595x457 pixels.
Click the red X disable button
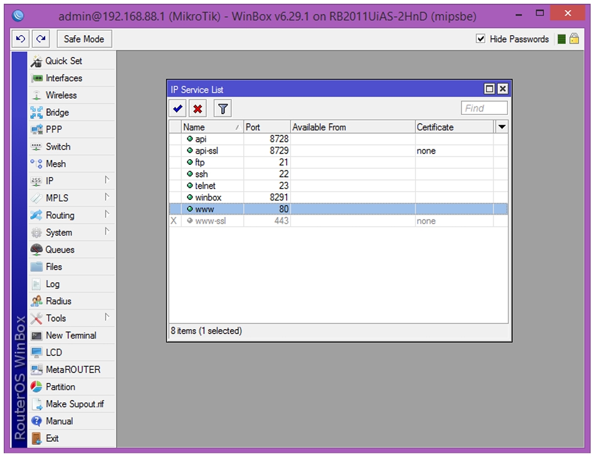pos(197,109)
